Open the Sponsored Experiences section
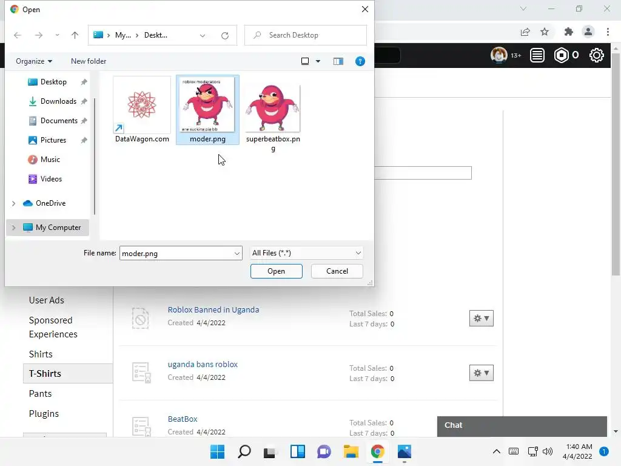The height and width of the screenshot is (466, 621). coord(53,327)
